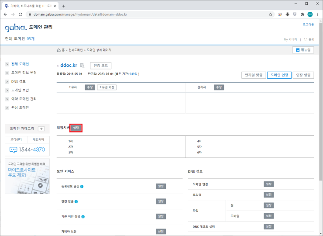Open a new browser tab

point(64,6)
